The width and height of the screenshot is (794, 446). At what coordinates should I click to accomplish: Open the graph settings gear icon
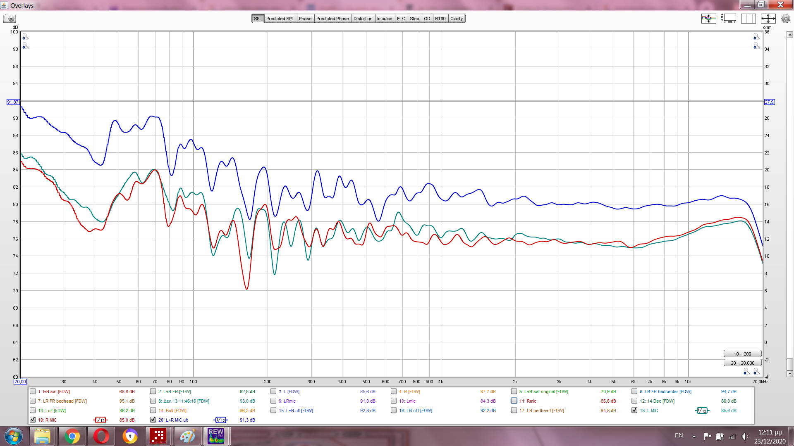tap(785, 19)
